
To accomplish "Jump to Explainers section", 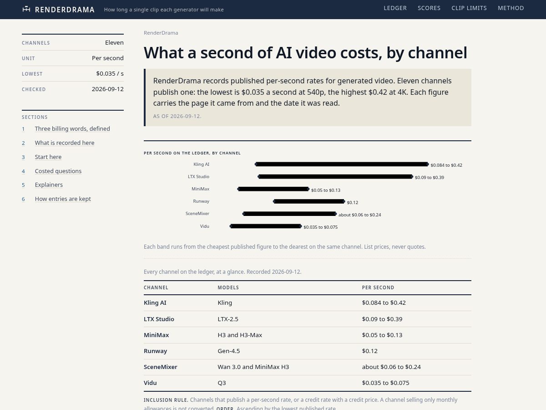I will (49, 185).
